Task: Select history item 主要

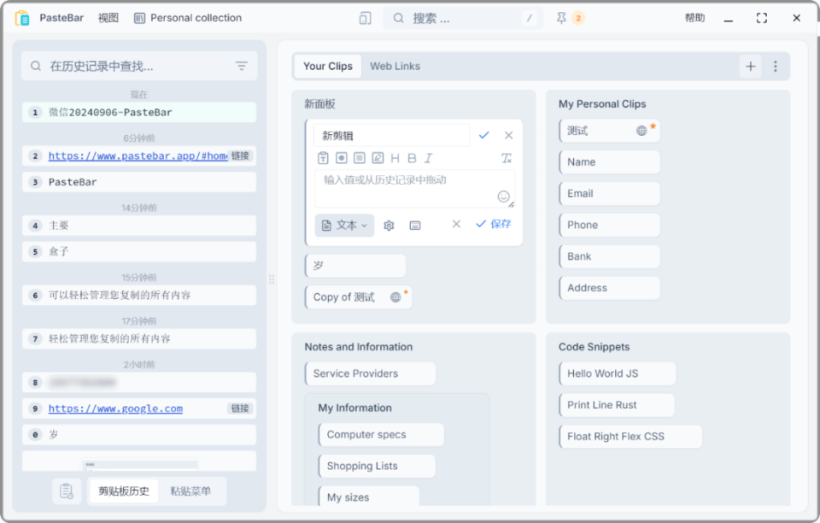Action: point(139,226)
